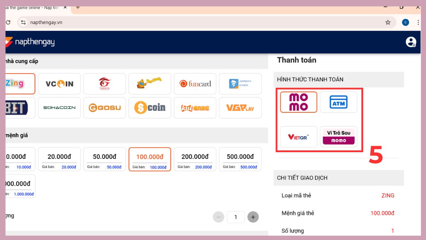This screenshot has width=426, height=240.
Task: Select the Appota Card provider
Action: [x=240, y=84]
